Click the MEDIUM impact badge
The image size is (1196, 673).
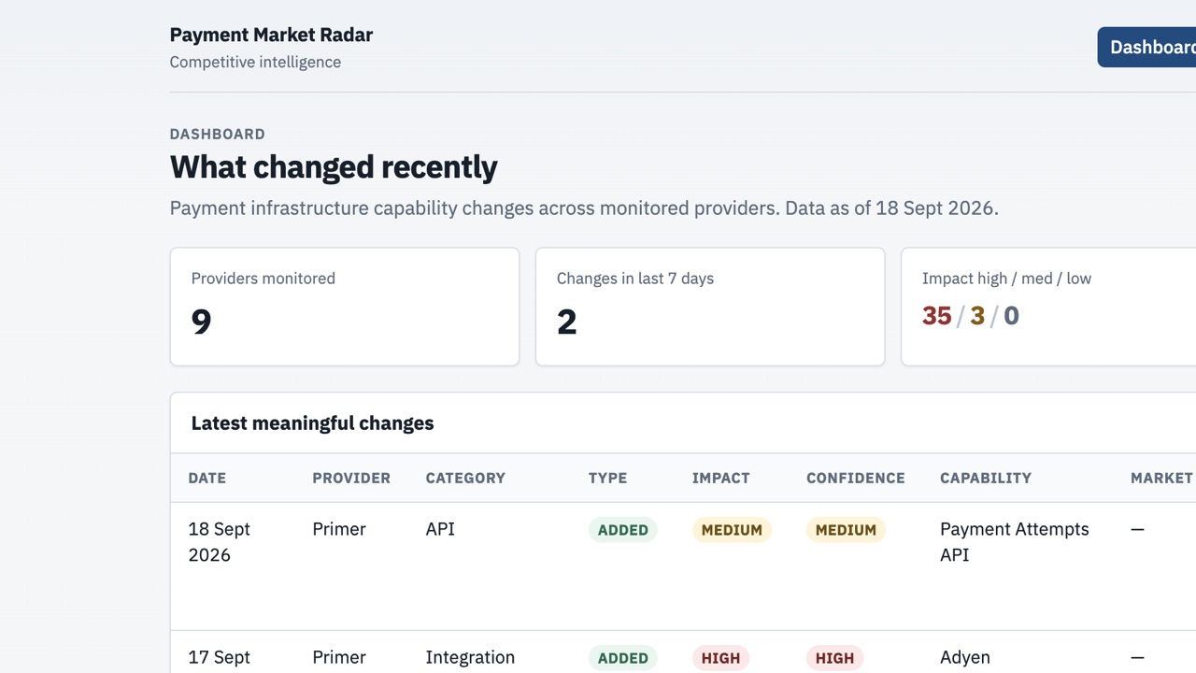[732, 530]
